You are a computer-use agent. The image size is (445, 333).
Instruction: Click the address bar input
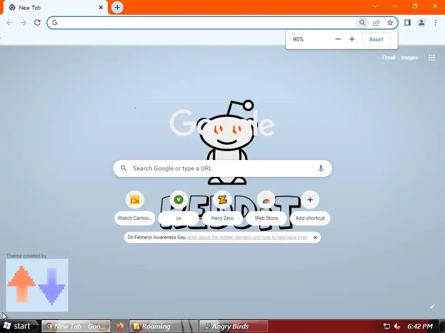[x=206, y=23]
